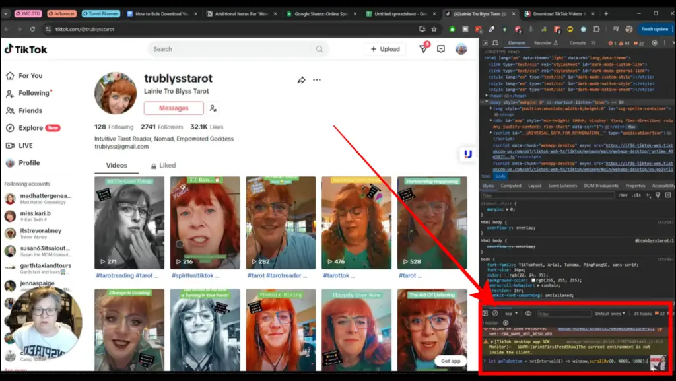Click the search magnifier icon in TikTok
This screenshot has height=381, width=676.
pyautogui.click(x=319, y=49)
